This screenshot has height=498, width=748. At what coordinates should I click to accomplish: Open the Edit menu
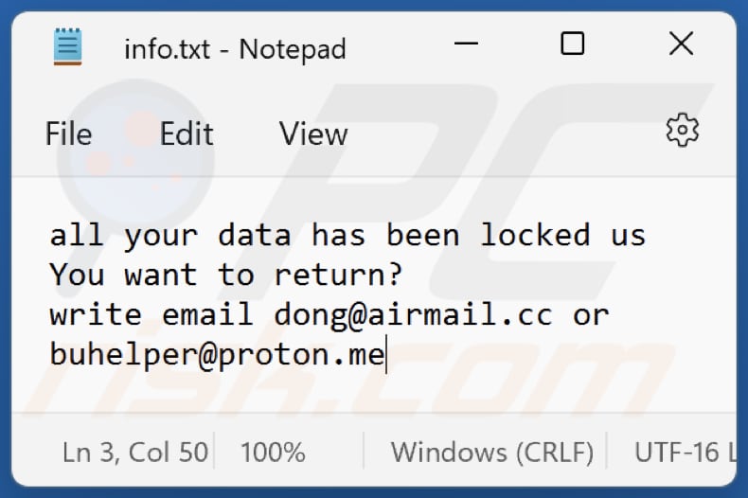[x=187, y=134]
